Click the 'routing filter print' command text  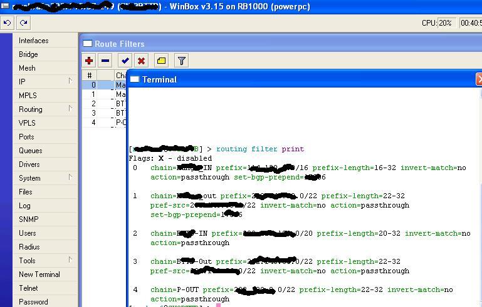pyautogui.click(x=260, y=149)
